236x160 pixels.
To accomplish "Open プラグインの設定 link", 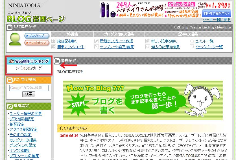I will coord(23,145).
